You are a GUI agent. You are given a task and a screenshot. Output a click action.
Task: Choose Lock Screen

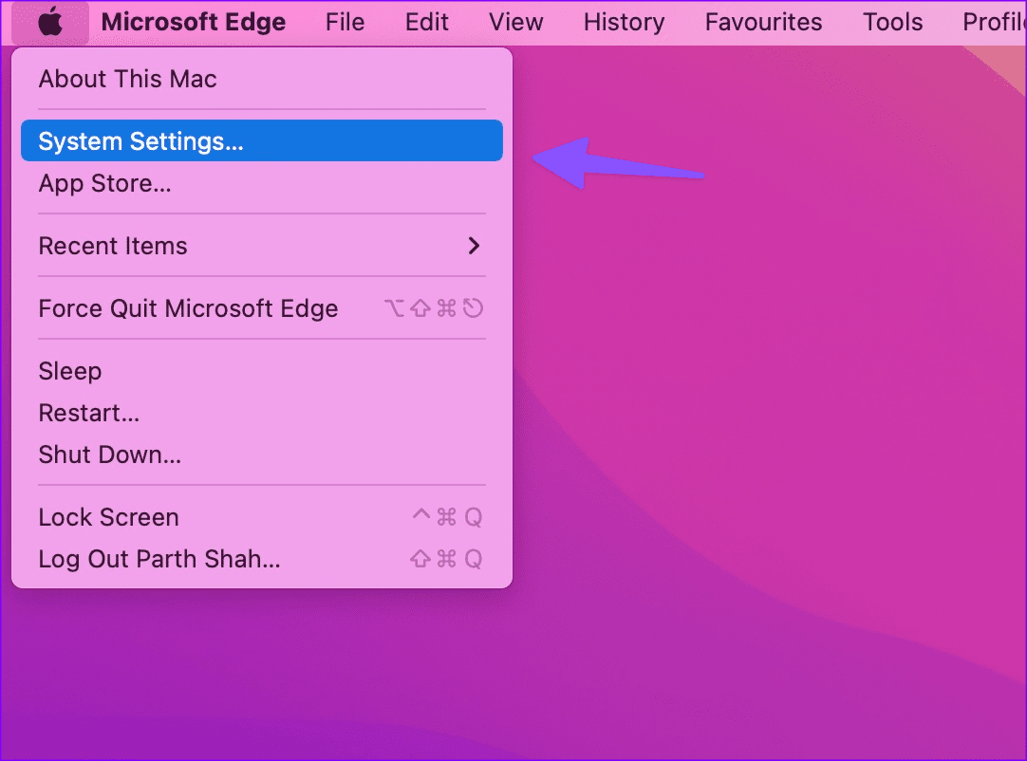[x=262, y=517]
